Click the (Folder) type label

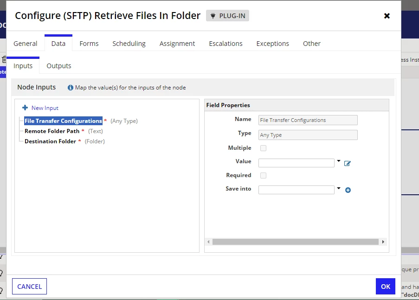coord(95,141)
